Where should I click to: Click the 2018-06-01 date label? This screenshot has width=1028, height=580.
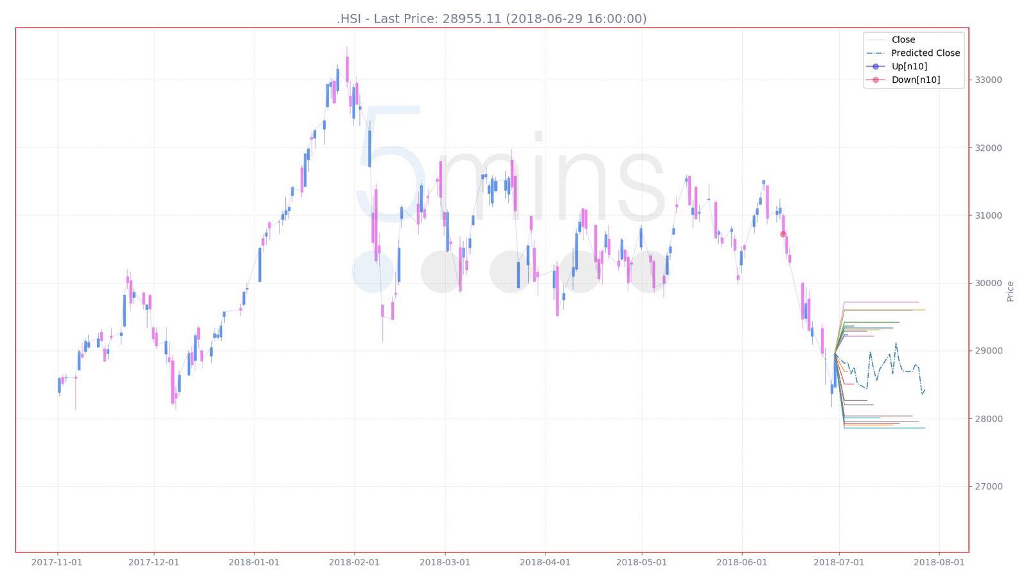click(x=741, y=563)
